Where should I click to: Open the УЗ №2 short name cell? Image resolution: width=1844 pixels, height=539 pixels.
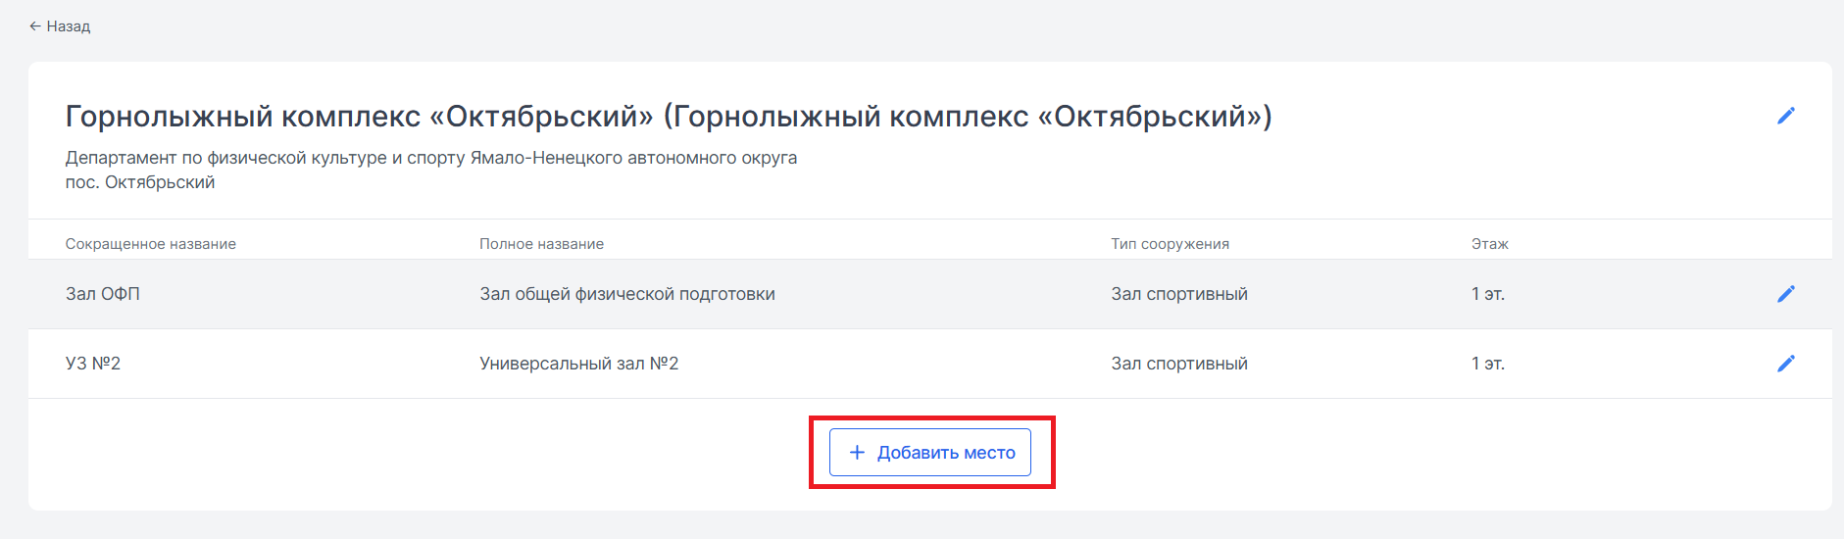tap(93, 364)
